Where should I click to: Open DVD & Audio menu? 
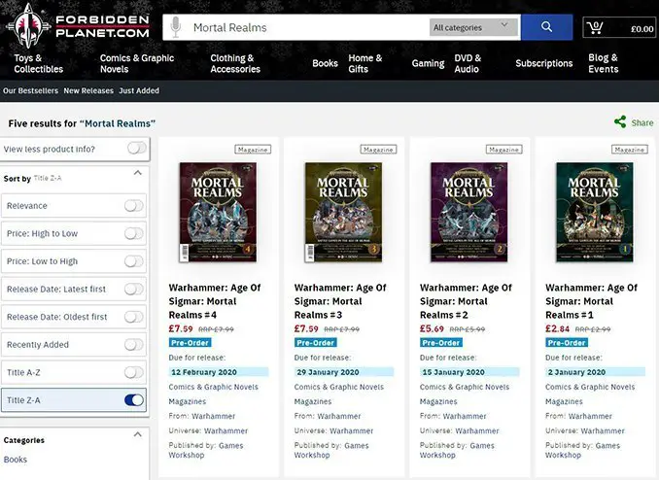point(468,63)
